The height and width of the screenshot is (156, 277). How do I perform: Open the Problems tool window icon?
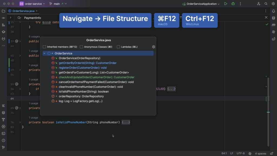(x=3, y=141)
